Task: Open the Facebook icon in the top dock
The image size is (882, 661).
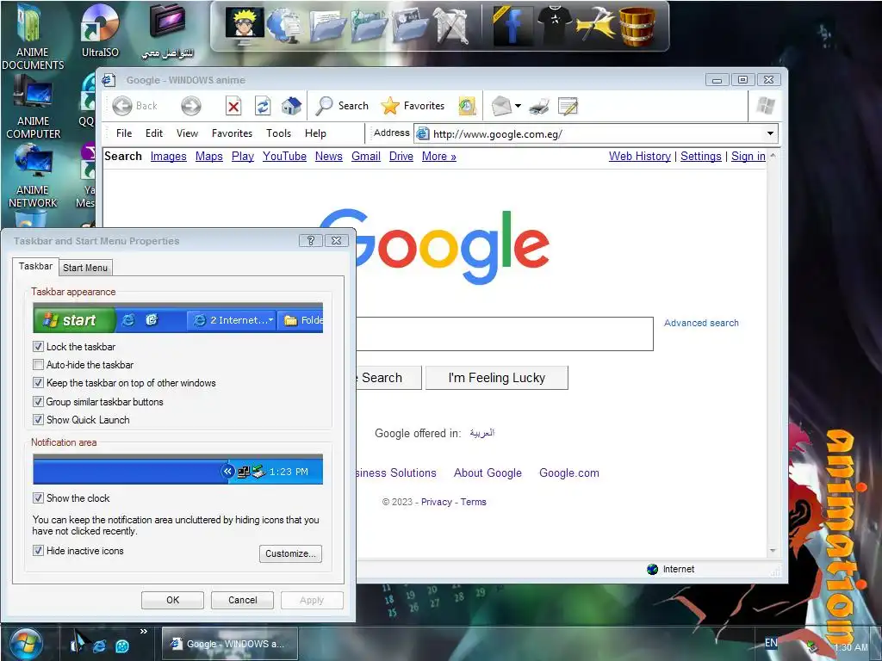Action: [512, 26]
